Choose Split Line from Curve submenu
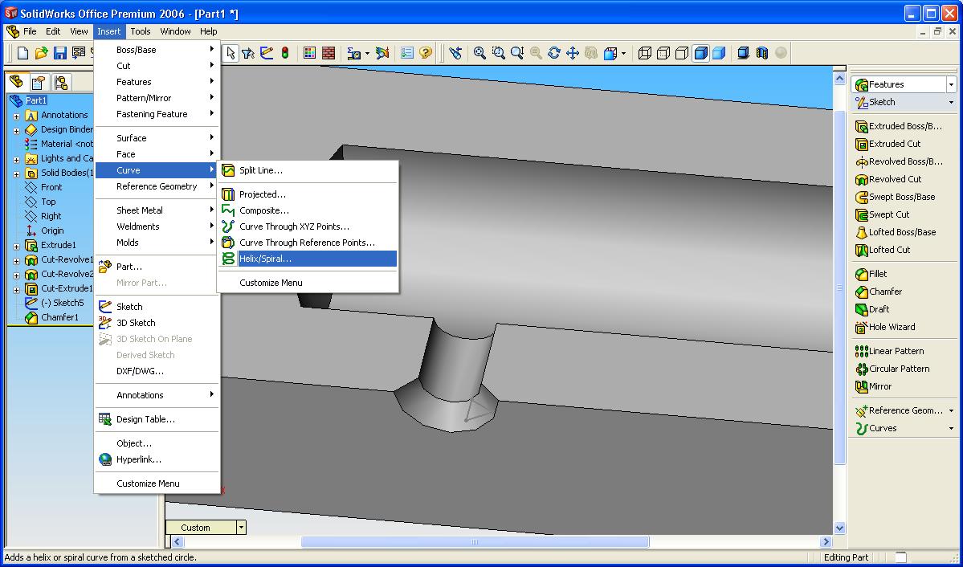Screen dimensions: 963x567 click(308, 170)
